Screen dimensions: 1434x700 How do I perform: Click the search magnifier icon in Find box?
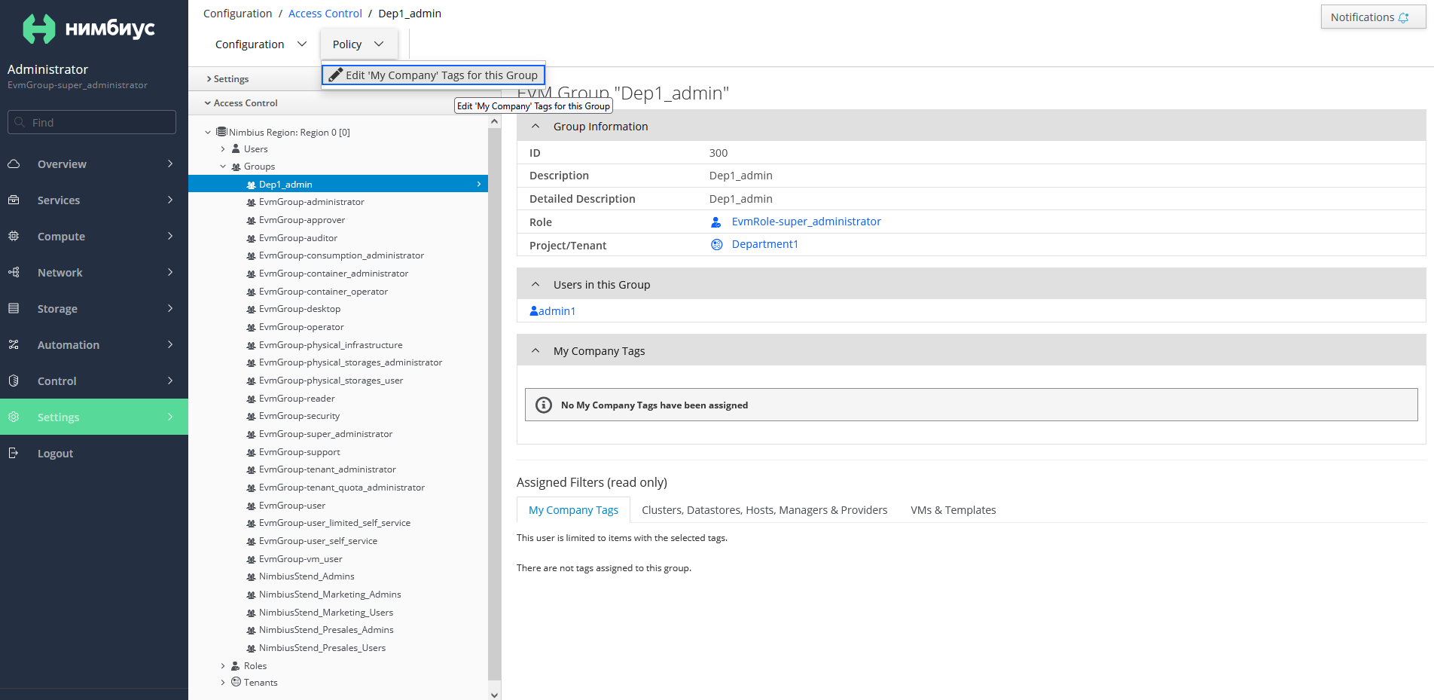(20, 122)
